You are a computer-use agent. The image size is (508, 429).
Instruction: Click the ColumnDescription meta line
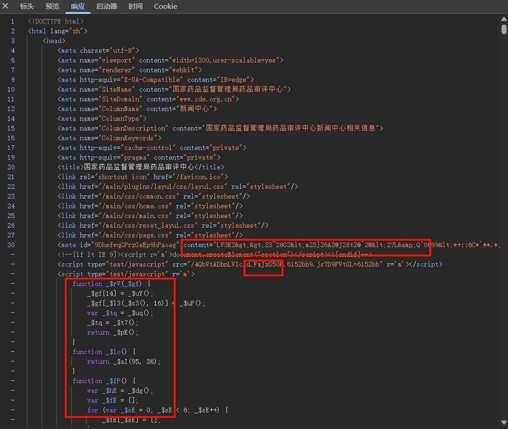(x=220, y=128)
